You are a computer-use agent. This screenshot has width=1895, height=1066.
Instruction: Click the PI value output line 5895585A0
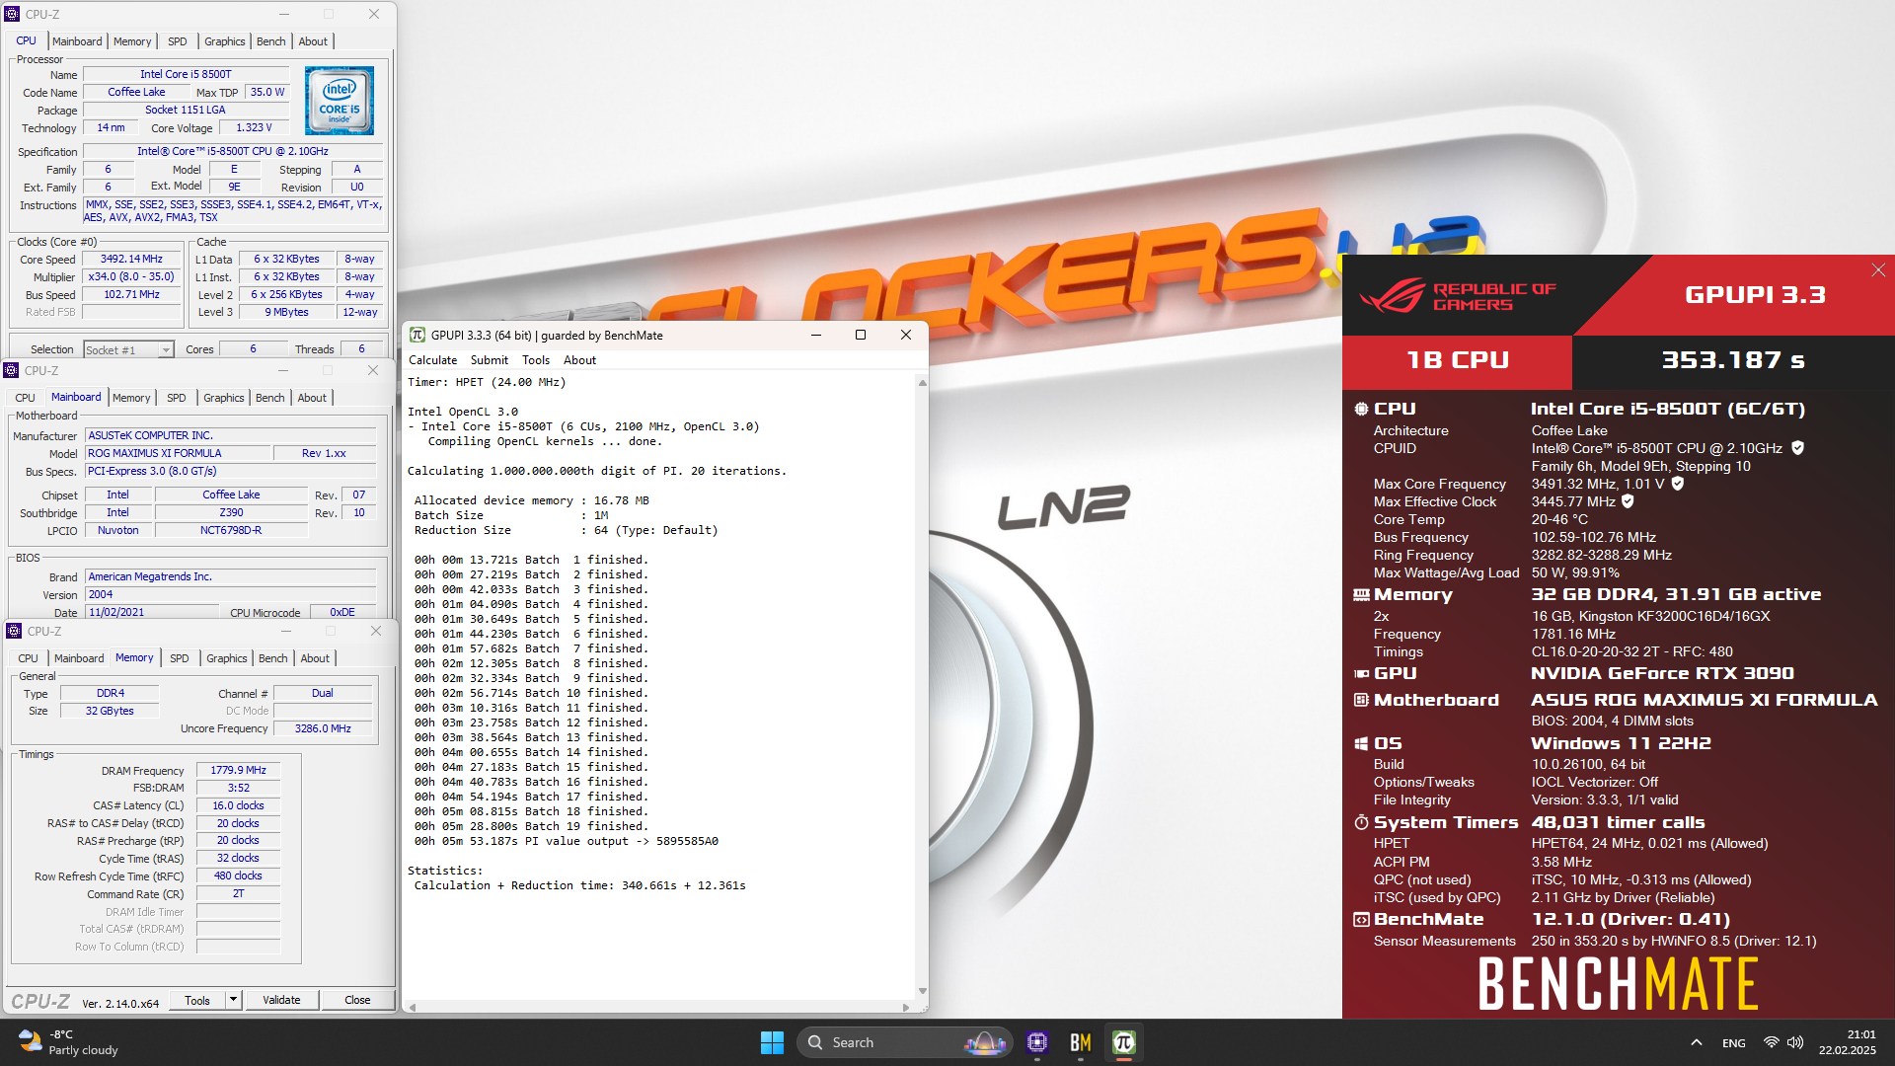[x=567, y=842]
